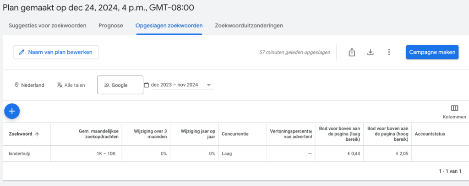Screen dimensions: 469x186
Task: Click the pencil icon to edit plan name
Action: click(21, 52)
